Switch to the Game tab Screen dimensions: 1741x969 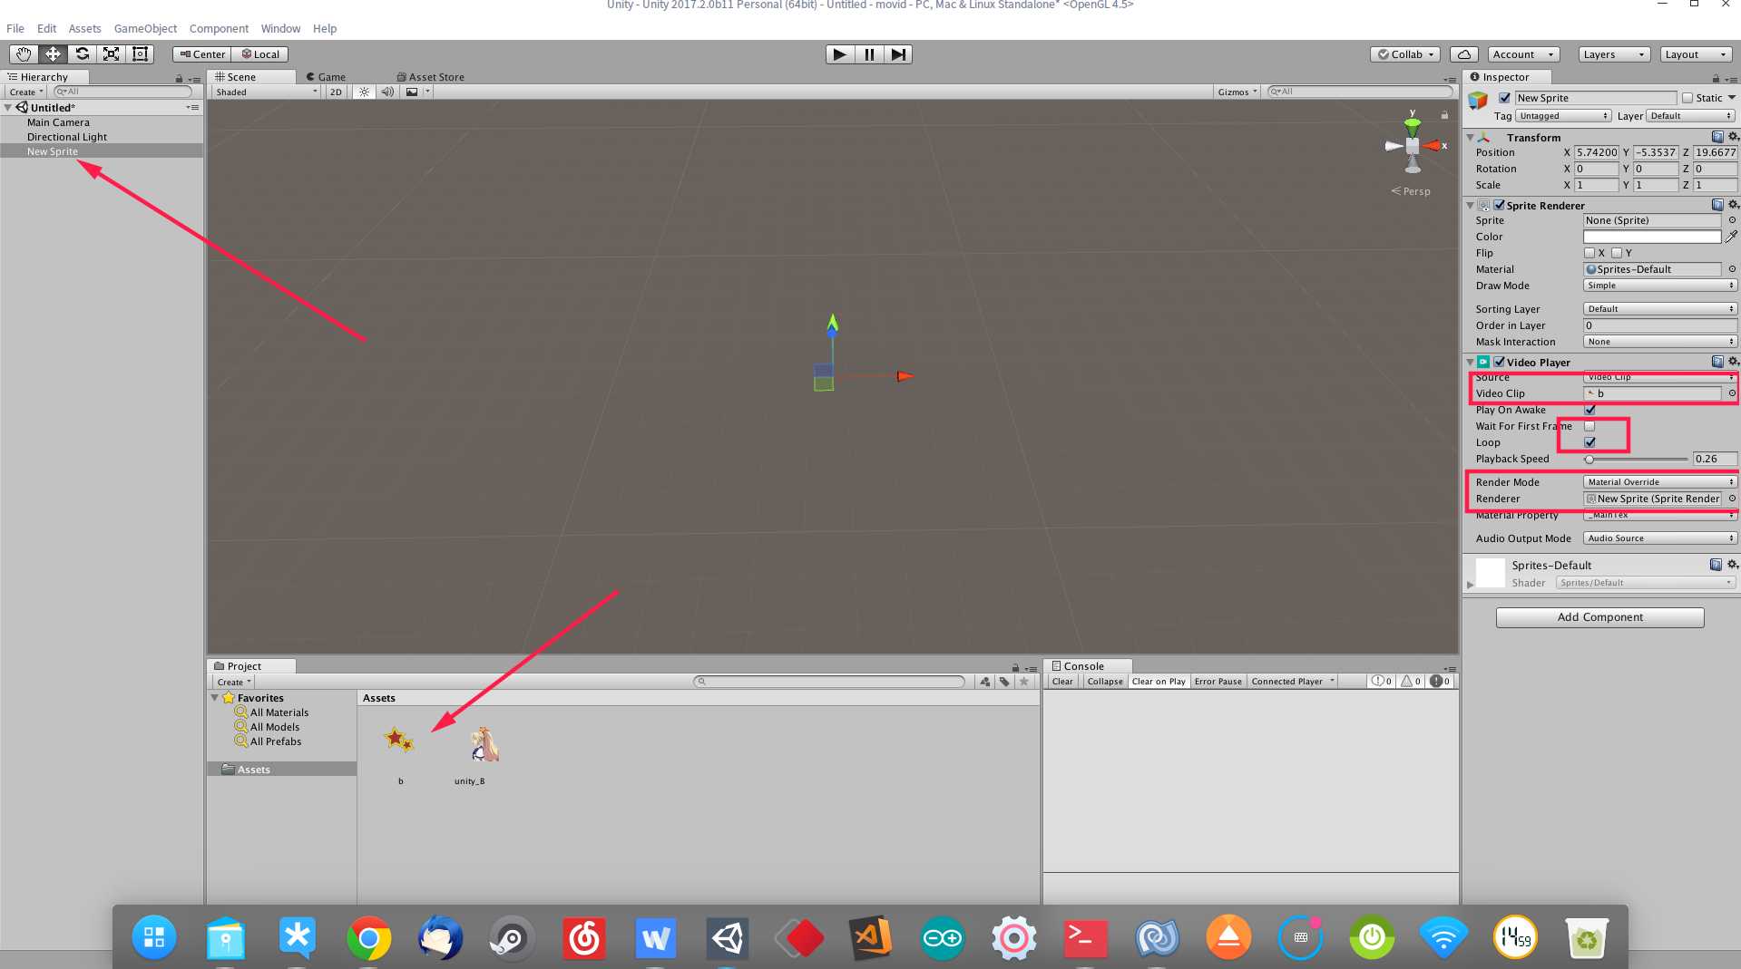pyautogui.click(x=326, y=77)
